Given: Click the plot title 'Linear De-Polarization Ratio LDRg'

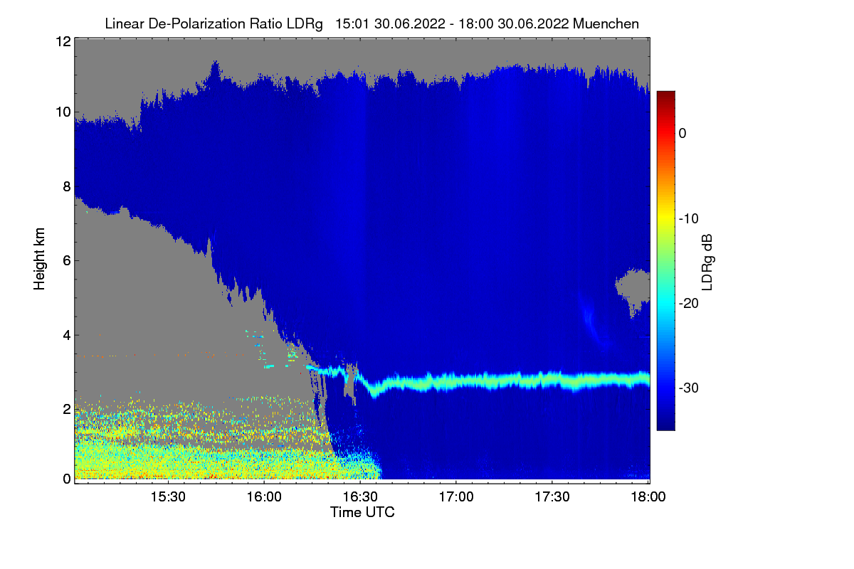Looking at the screenshot, I should (213, 23).
